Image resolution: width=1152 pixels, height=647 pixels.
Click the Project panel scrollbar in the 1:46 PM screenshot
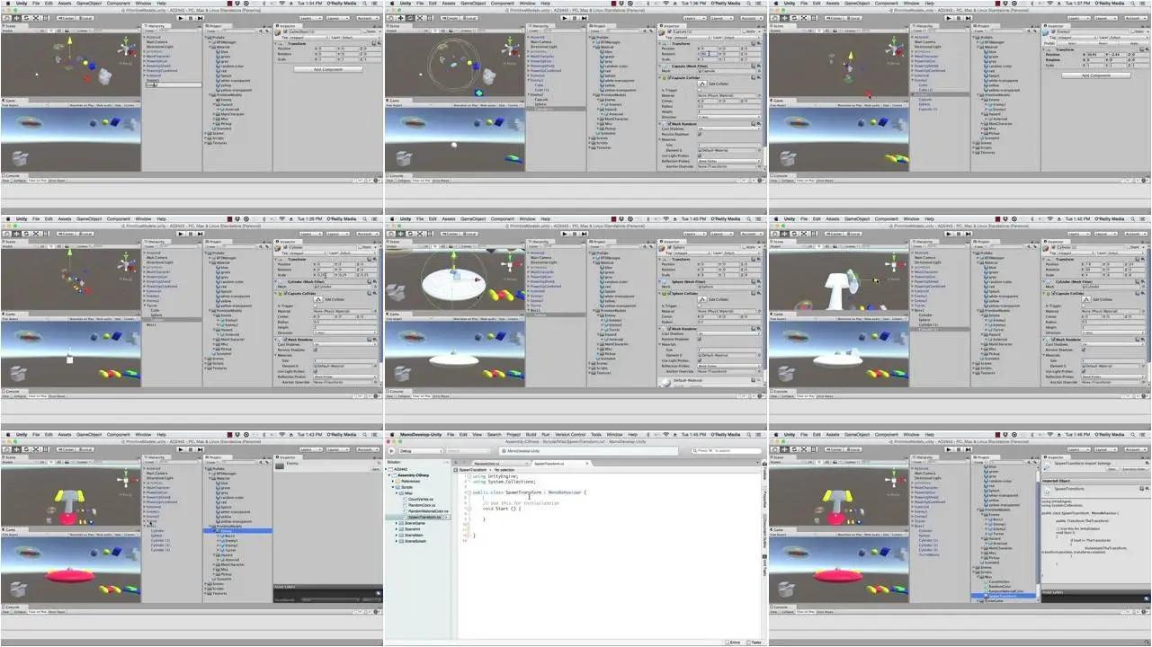pyautogui.click(x=1038, y=532)
